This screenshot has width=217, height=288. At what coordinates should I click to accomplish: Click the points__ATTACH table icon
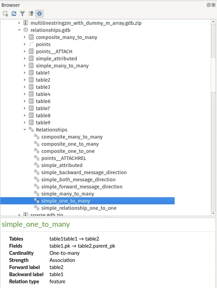pyautogui.click(x=31, y=51)
